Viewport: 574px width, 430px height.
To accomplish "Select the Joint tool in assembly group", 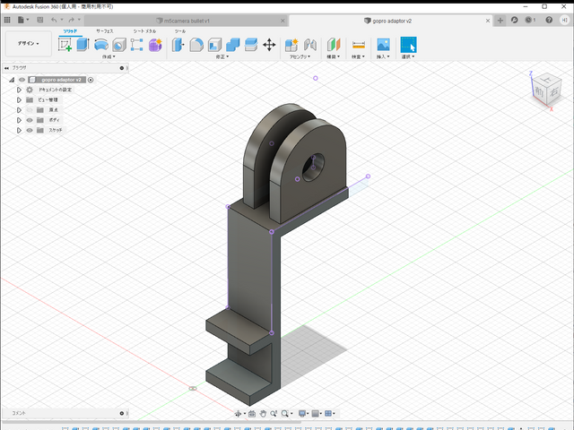I will (310, 45).
